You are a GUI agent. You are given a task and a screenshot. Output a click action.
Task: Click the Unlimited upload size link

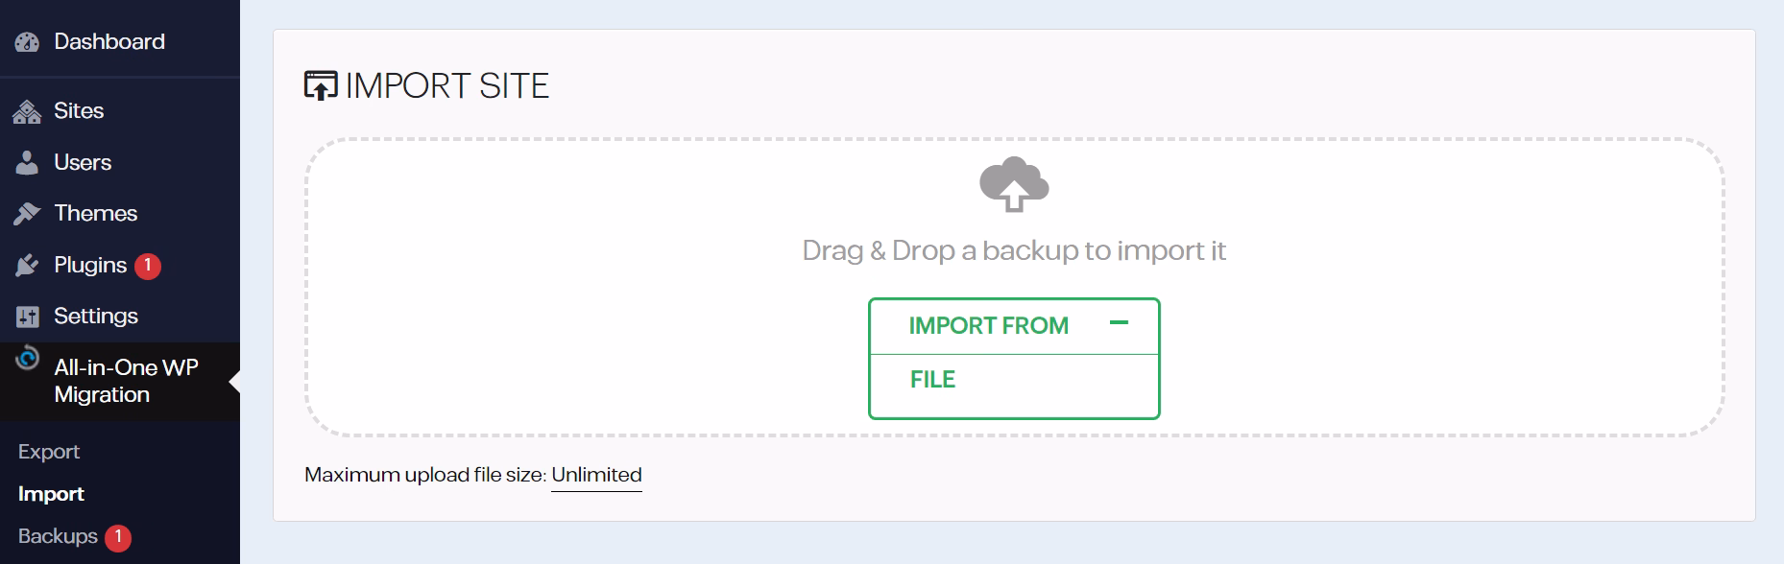click(x=596, y=475)
